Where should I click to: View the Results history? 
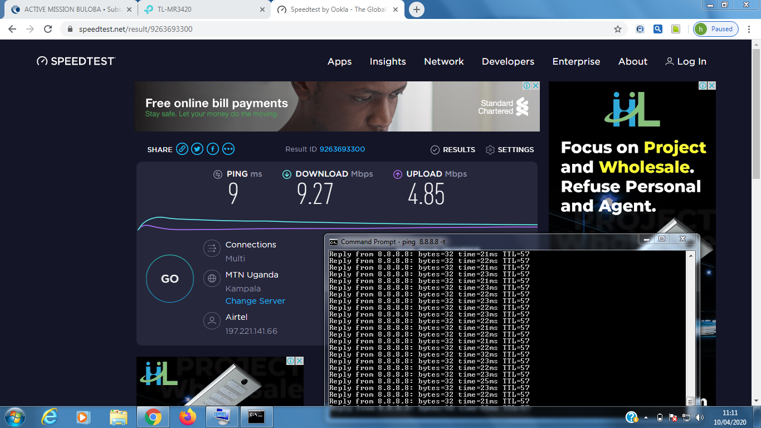pos(452,149)
